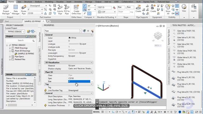Click Create in Equipment panel
203x114 pixels.
coord(153,9)
